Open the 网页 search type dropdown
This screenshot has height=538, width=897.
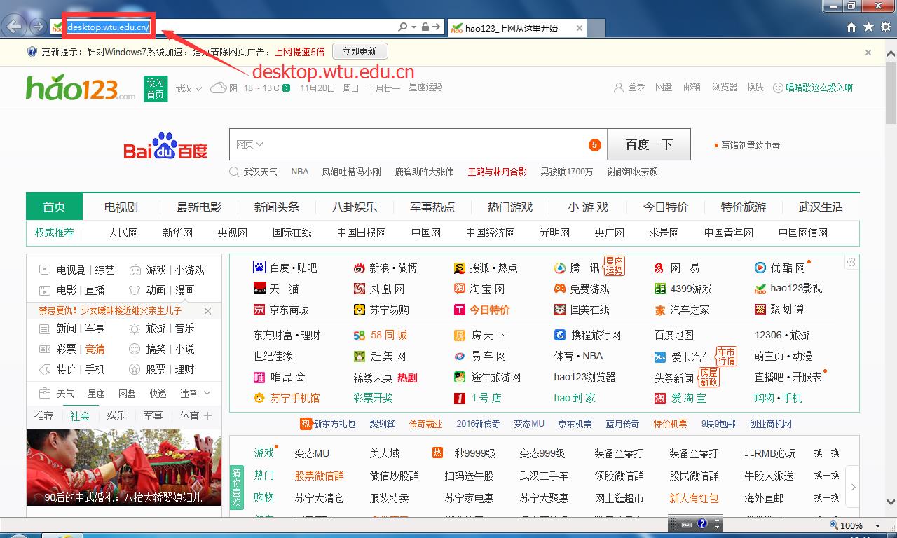[249, 144]
